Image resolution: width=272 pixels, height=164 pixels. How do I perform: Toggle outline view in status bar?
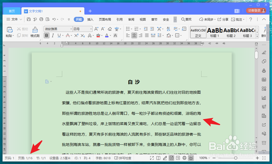coord(178,158)
